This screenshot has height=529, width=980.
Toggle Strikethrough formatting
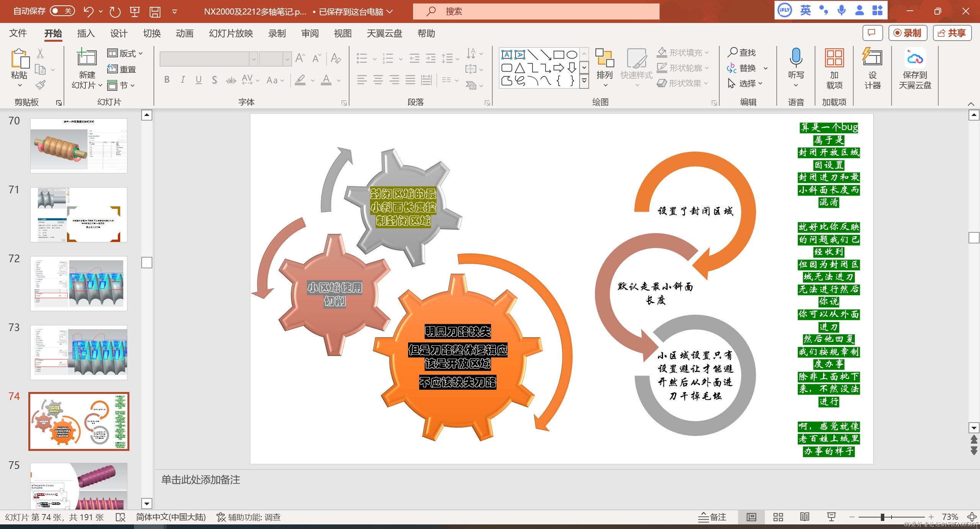pos(231,80)
